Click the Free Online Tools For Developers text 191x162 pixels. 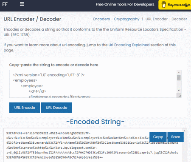(x=125, y=4)
